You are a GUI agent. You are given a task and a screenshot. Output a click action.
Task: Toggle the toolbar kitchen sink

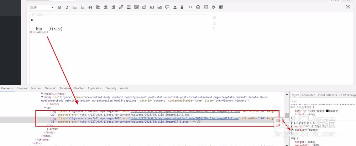136,7
